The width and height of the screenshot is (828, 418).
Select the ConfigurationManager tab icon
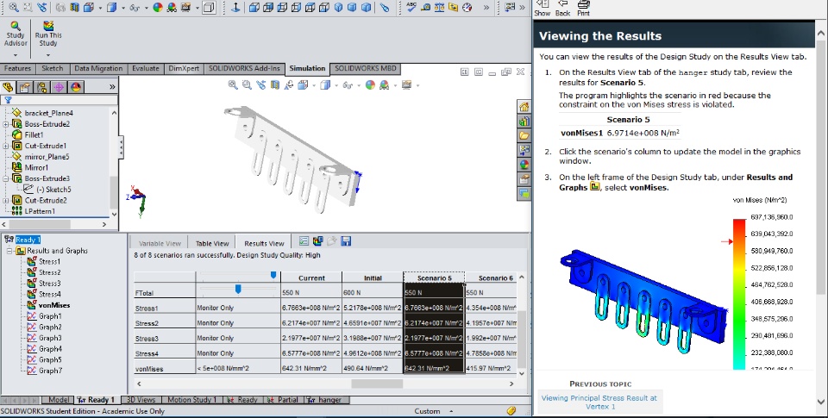41,87
